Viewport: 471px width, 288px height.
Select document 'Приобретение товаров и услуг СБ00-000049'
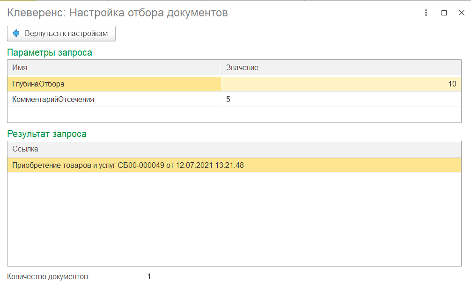[x=234, y=166]
